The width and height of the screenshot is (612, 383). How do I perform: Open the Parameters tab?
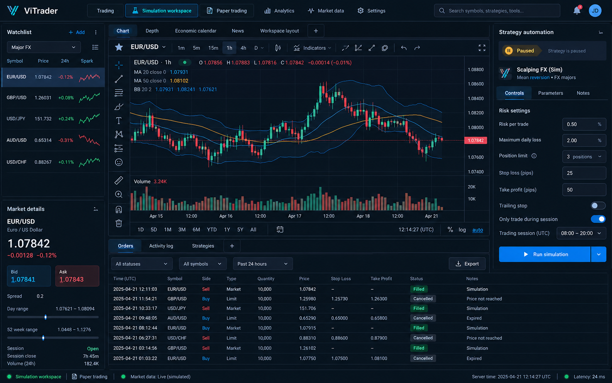pos(550,93)
